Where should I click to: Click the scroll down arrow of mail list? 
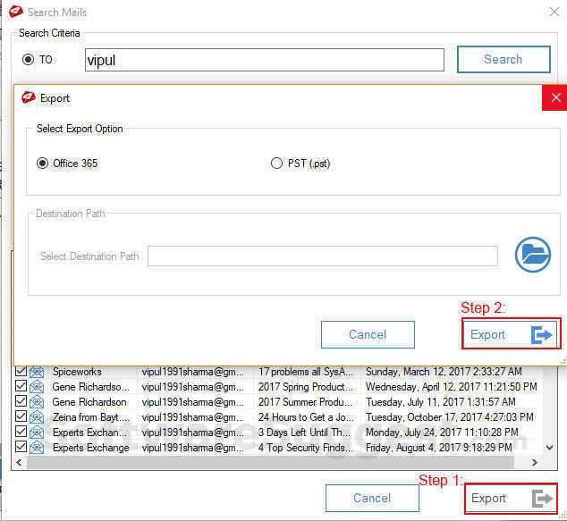coord(549,448)
